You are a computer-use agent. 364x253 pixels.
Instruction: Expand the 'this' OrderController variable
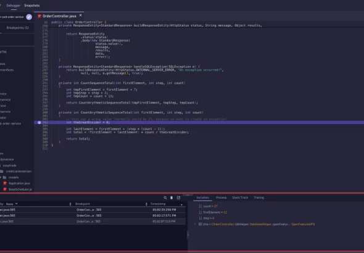coord(195,224)
